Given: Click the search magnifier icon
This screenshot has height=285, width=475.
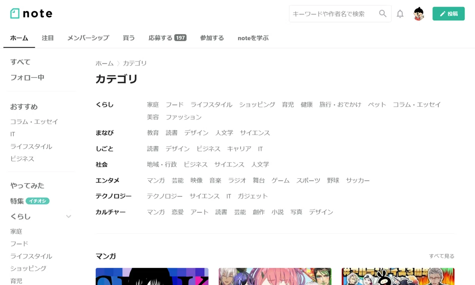Looking at the screenshot, I should coord(383,13).
